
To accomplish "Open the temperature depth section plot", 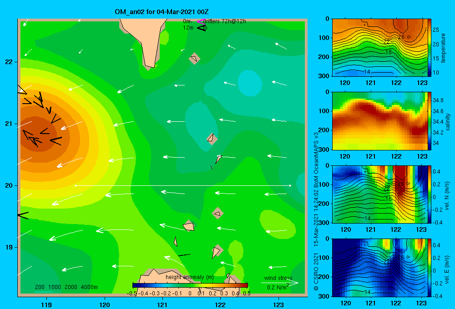I will pyautogui.click(x=379, y=48).
